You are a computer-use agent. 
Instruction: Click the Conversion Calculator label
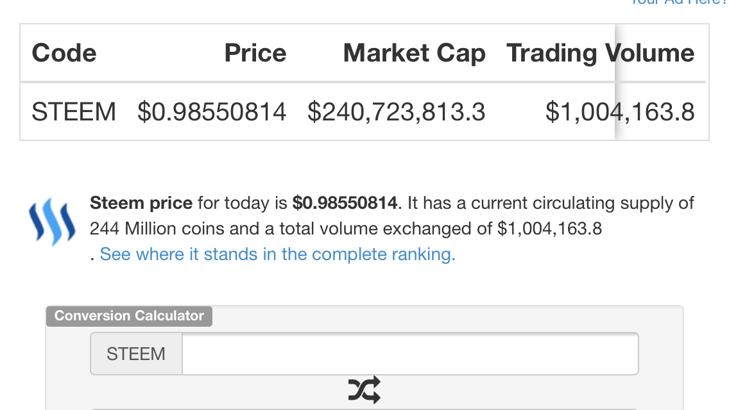coord(129,316)
